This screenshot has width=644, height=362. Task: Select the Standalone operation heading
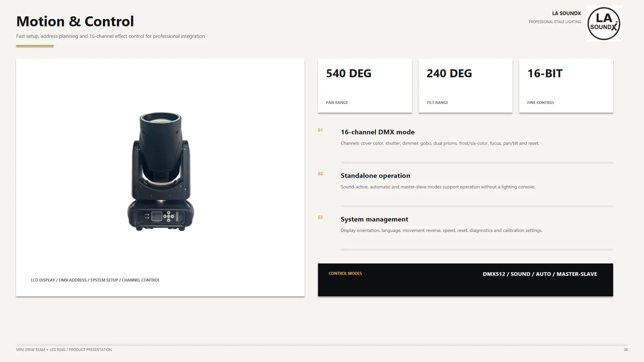click(x=375, y=176)
